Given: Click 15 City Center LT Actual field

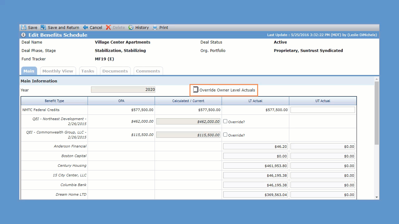Looking at the screenshot, I should (x=255, y=175).
